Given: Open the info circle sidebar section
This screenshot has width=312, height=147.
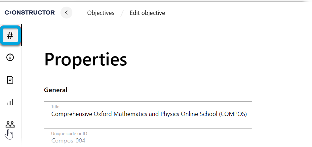Looking at the screenshot, I should pos(10,57).
